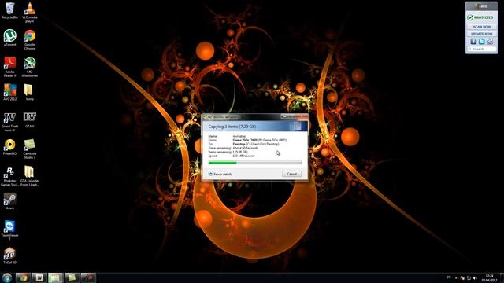Screen dimensions: 504x283
Task: Select the N app taskbar button
Action: [x=39, y=277]
